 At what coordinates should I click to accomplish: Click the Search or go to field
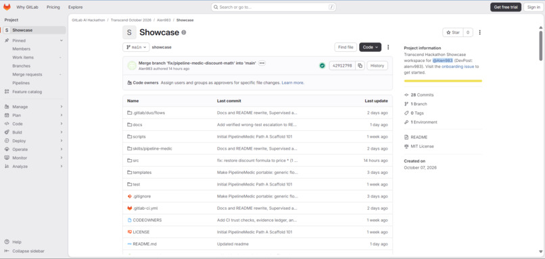coord(274,7)
